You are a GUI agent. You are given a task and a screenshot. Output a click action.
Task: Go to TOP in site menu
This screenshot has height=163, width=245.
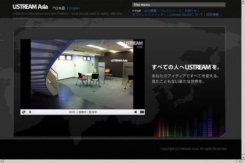pyautogui.click(x=138, y=11)
